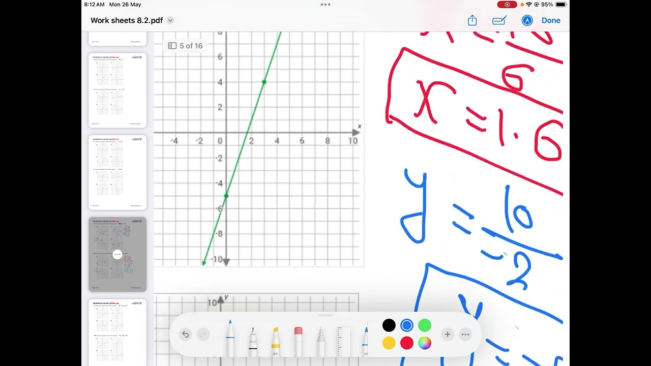Tap the 5 of 16 page indicator
This screenshot has width=651, height=366.
pyautogui.click(x=185, y=46)
